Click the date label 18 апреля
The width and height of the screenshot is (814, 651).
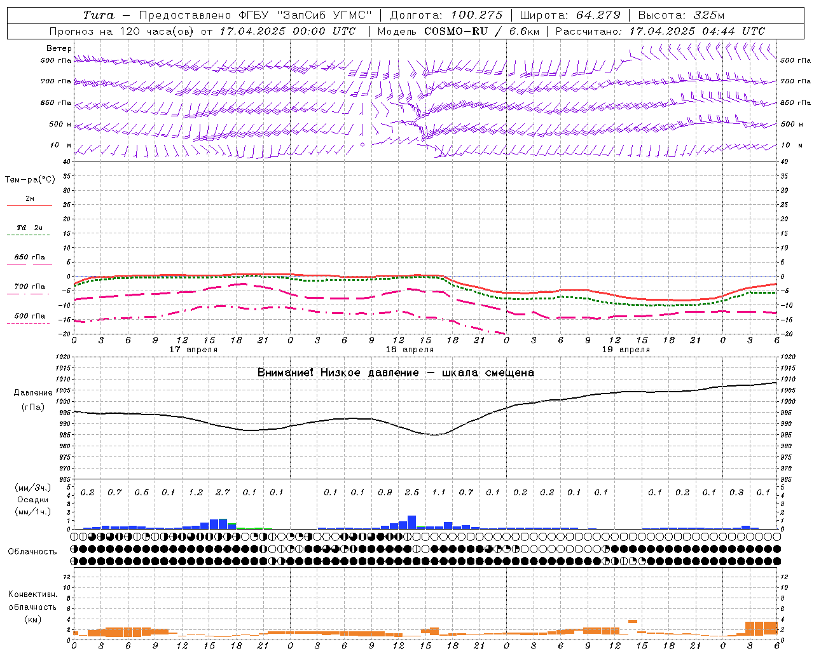coord(410,350)
